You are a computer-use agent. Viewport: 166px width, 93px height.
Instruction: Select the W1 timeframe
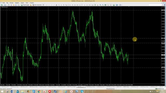[x=87, y=5]
